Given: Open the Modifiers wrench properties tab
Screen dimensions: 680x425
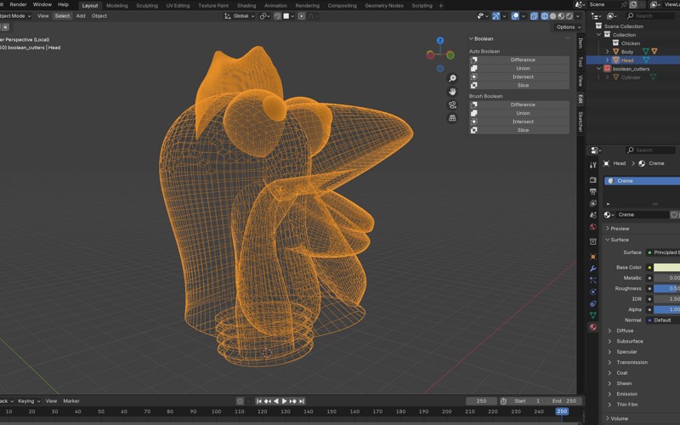Looking at the screenshot, I should 593,269.
